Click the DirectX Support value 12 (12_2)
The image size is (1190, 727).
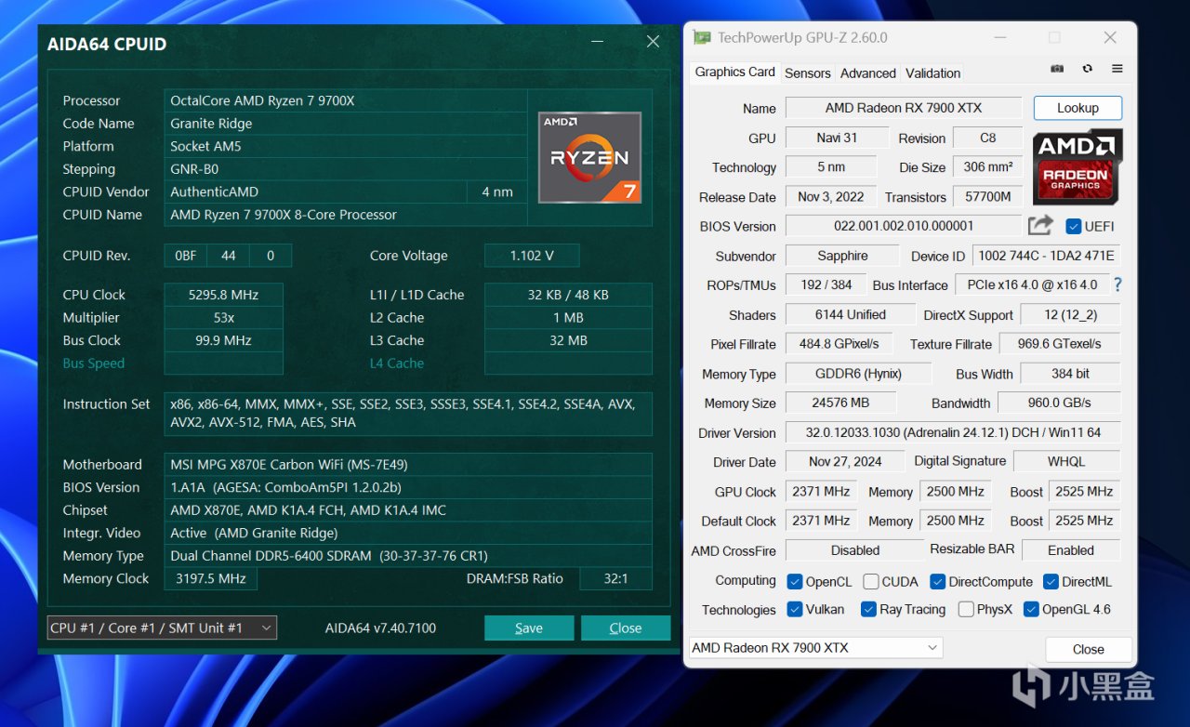point(1070,314)
